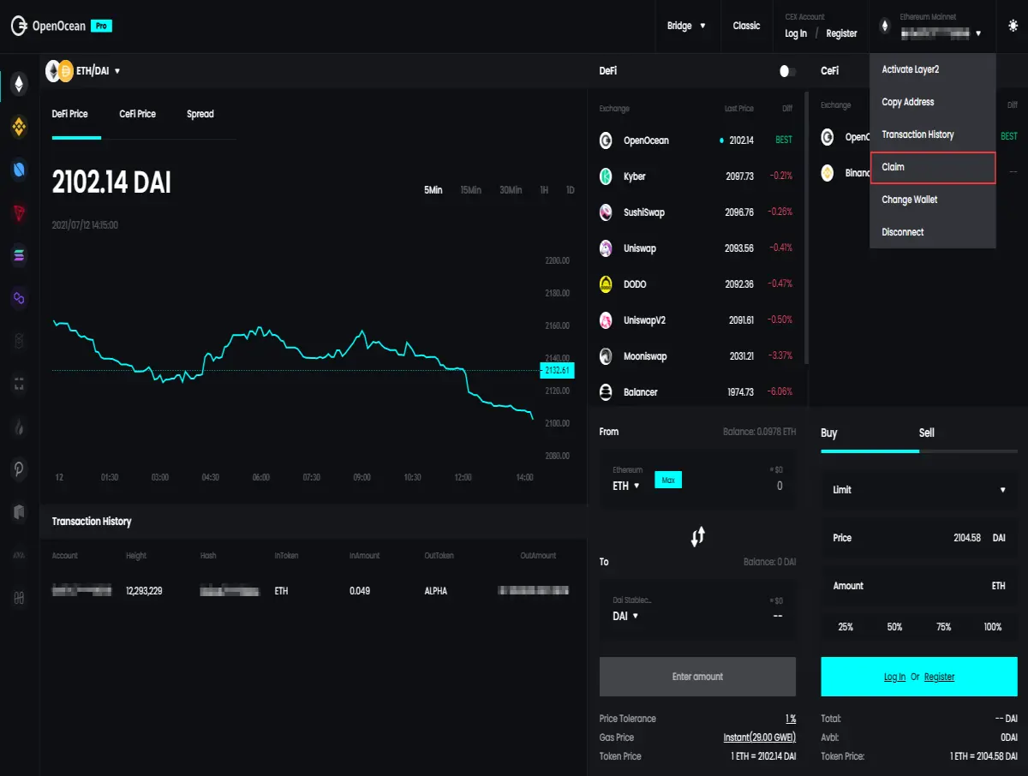Collapse wallet address dropdown arrow
The width and height of the screenshot is (1028, 776).
coord(978,33)
